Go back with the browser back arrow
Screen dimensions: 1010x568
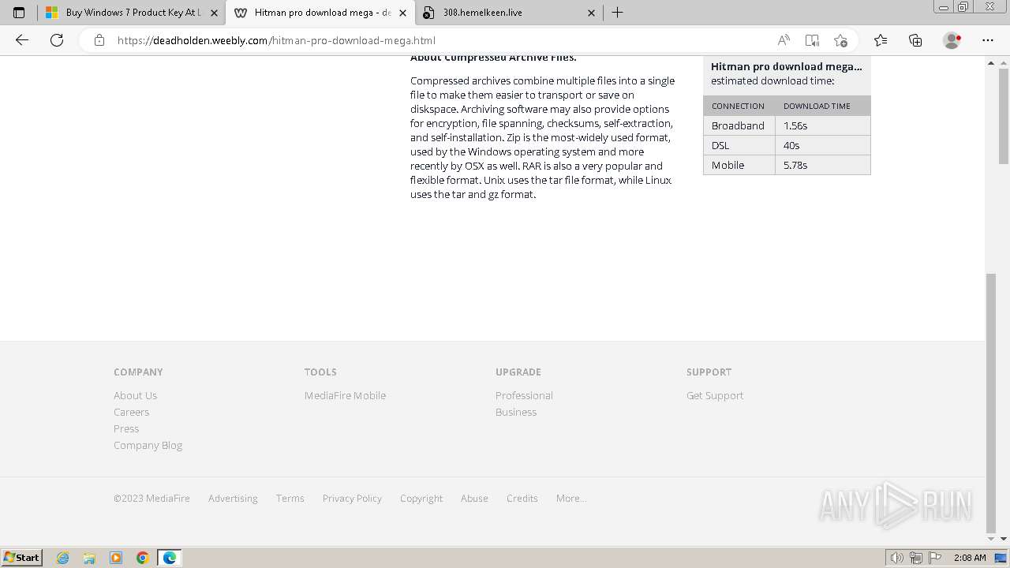[22, 40]
